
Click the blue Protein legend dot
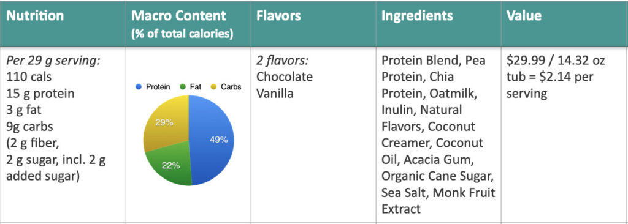139,87
